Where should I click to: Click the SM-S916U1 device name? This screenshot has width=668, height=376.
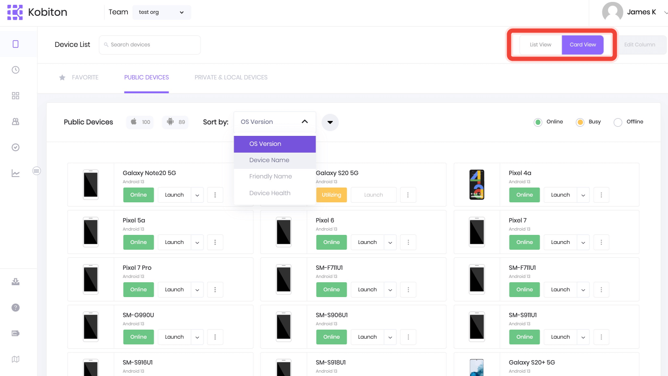coord(138,363)
